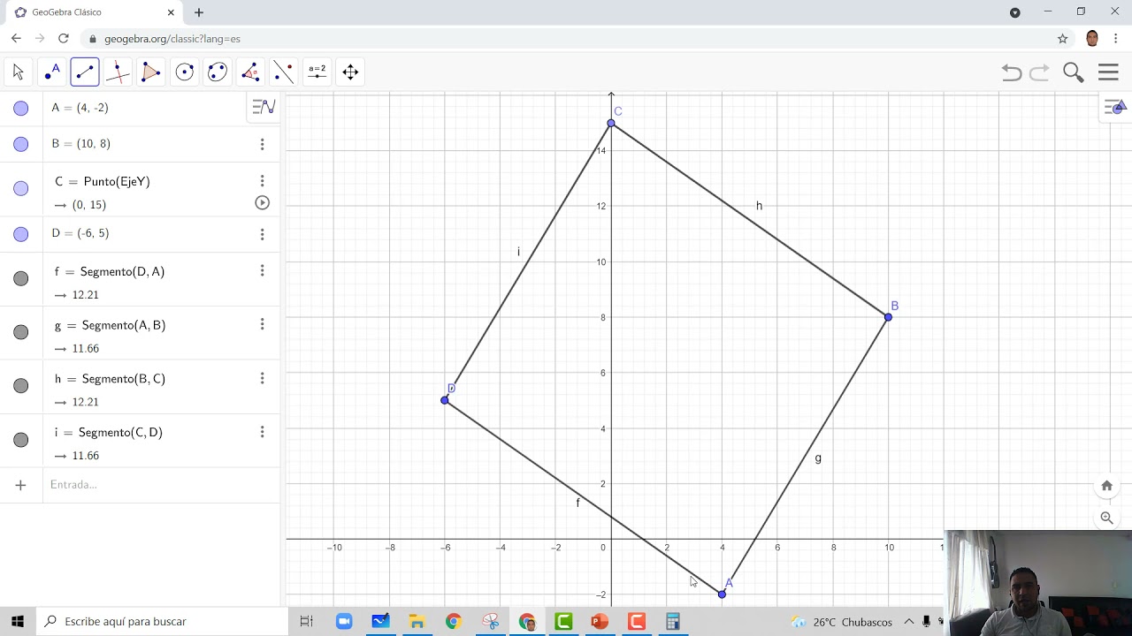Viewport: 1132px width, 636px height.
Task: Play animation for point C
Action: click(x=262, y=202)
